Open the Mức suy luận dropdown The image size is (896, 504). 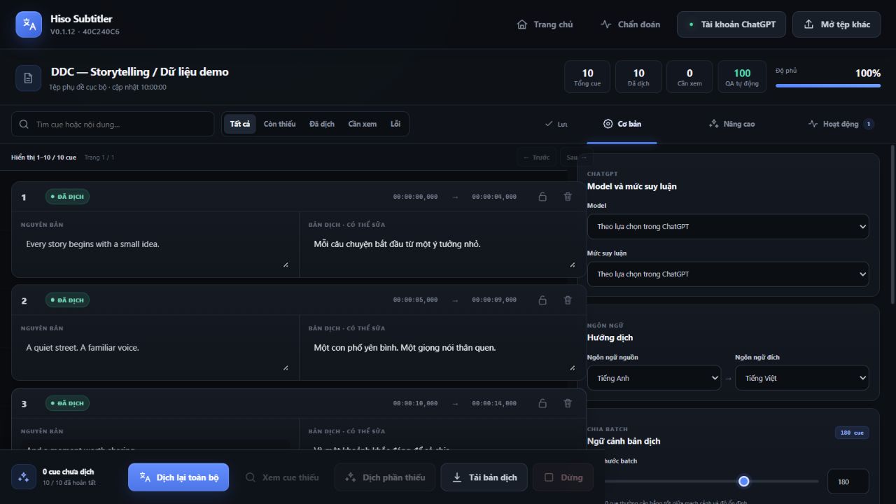(x=728, y=274)
